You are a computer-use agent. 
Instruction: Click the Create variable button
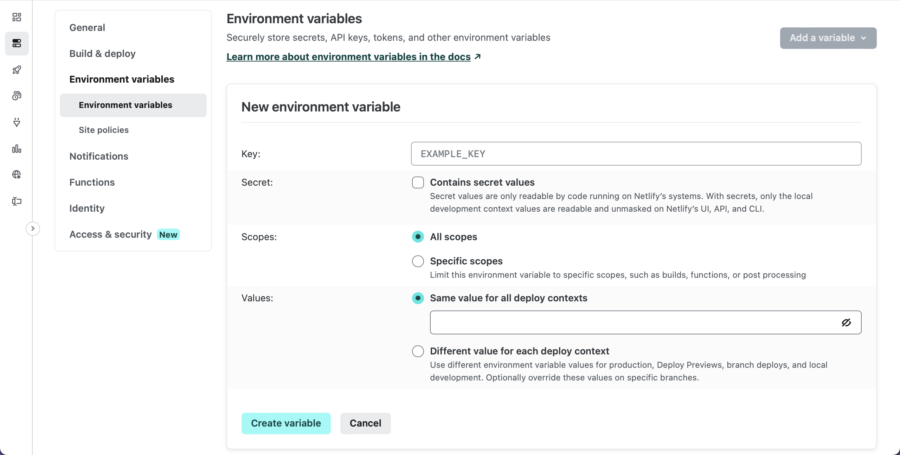coord(286,423)
